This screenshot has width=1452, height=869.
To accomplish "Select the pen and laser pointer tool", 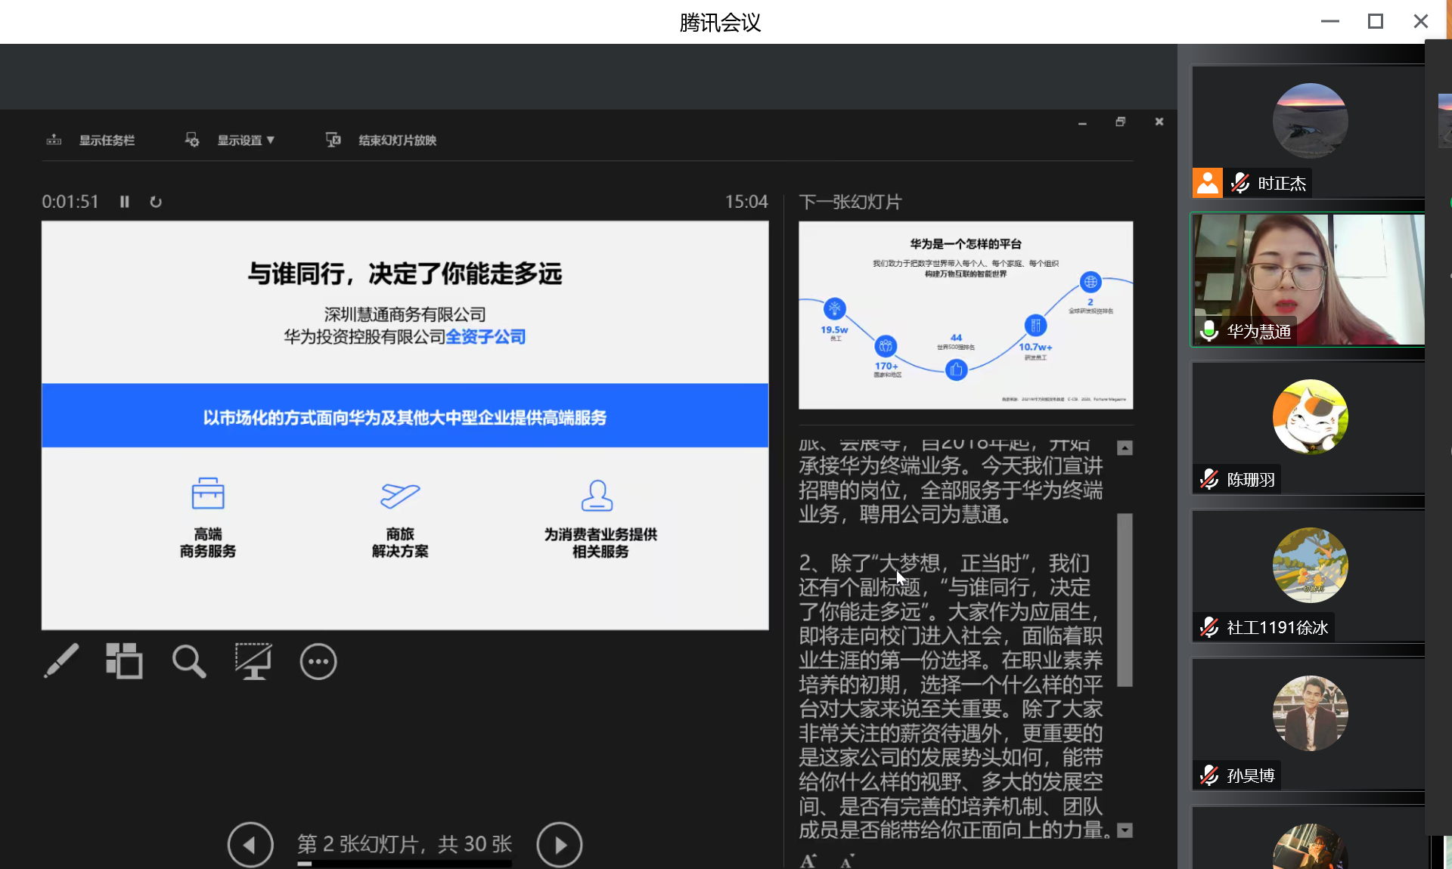I will point(61,661).
